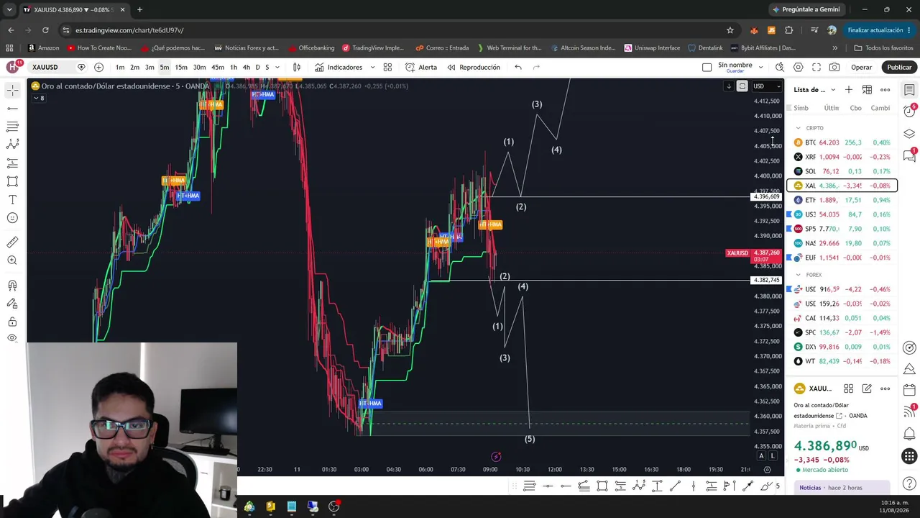
Task: Undo the last chart action
Action: tap(518, 68)
